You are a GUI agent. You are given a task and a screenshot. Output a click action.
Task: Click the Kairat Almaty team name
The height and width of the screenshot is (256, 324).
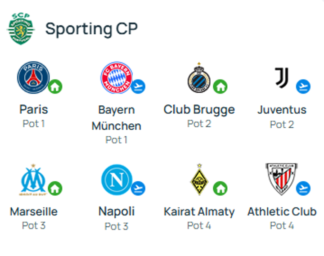click(199, 211)
